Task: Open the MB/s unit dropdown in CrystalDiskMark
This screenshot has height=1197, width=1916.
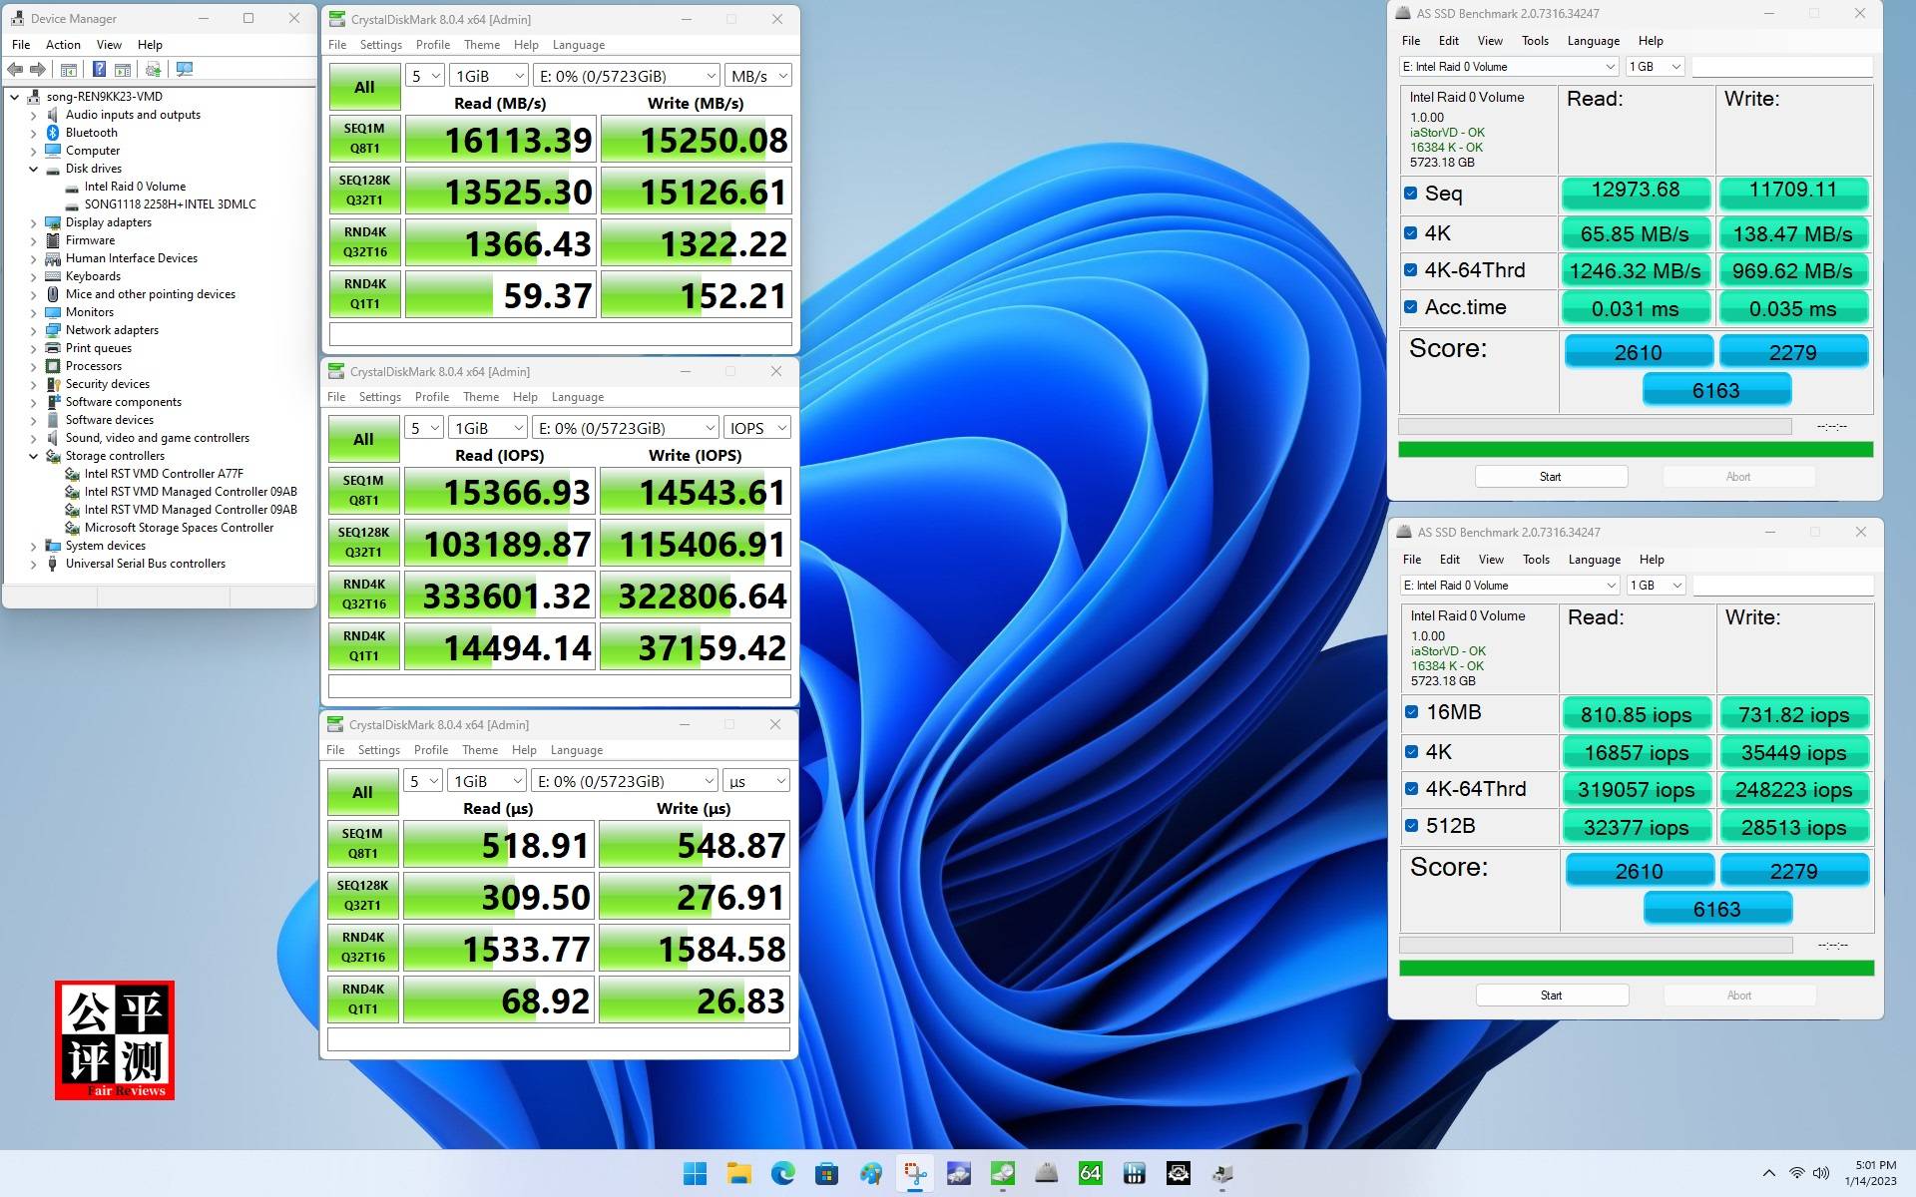Action: (x=758, y=76)
